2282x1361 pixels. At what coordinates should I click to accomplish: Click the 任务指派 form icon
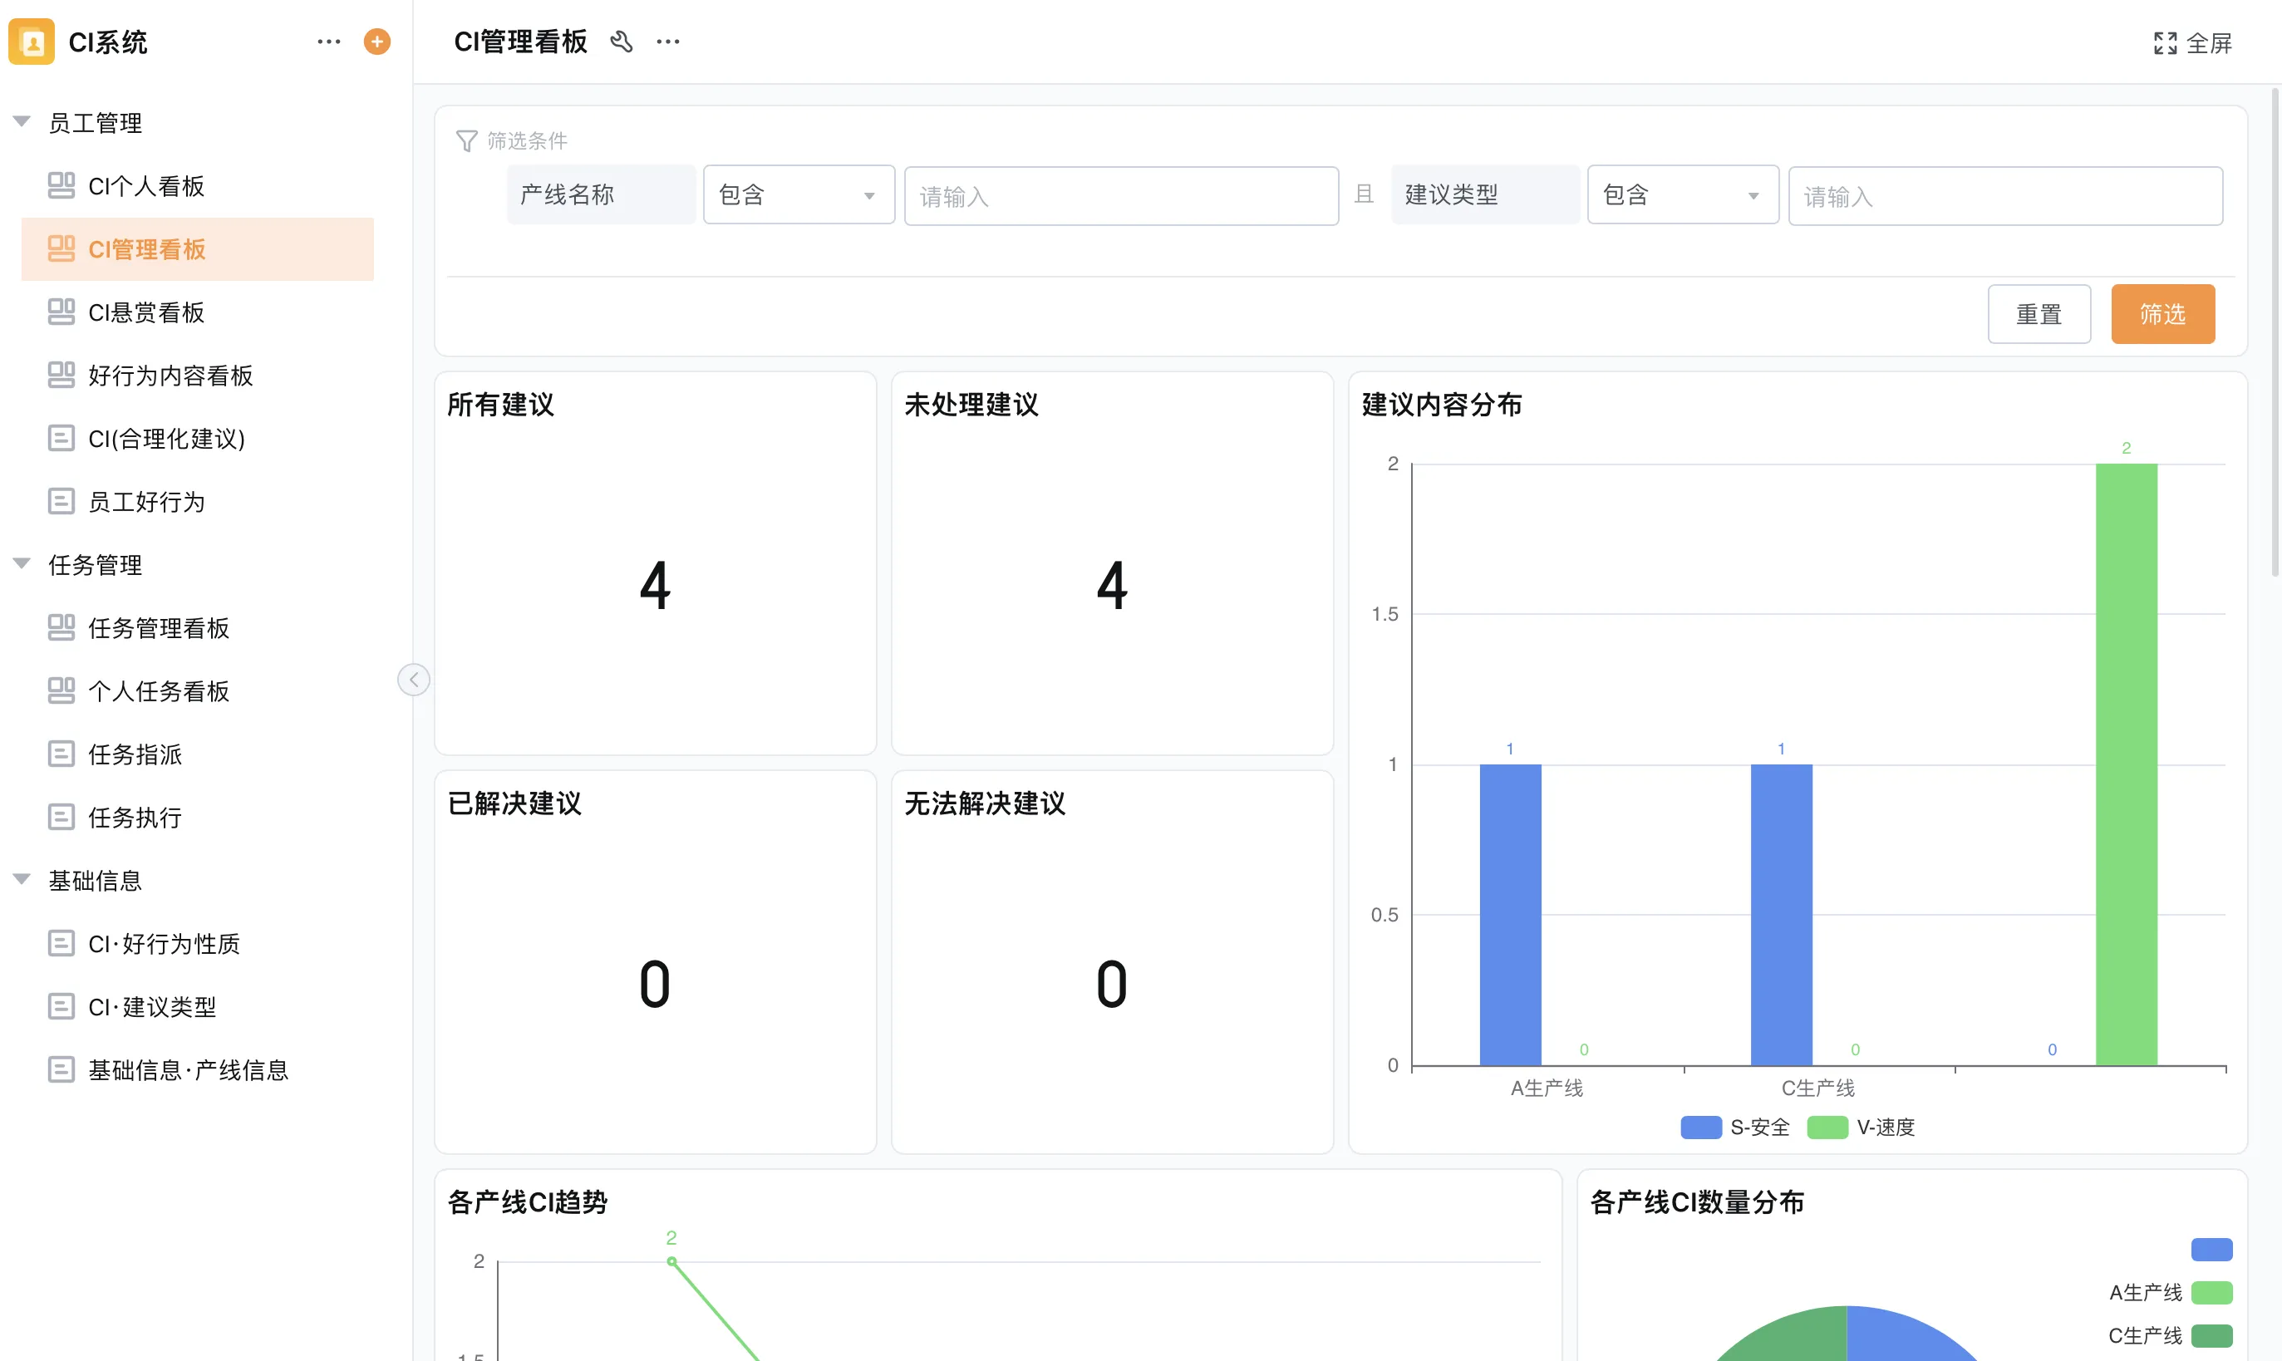(x=61, y=754)
